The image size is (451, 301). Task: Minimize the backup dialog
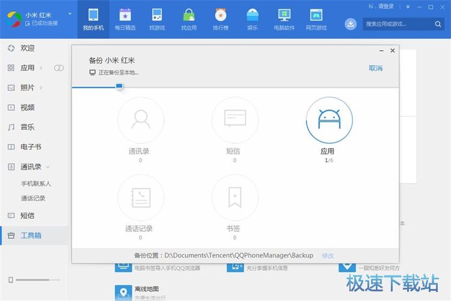pos(381,51)
